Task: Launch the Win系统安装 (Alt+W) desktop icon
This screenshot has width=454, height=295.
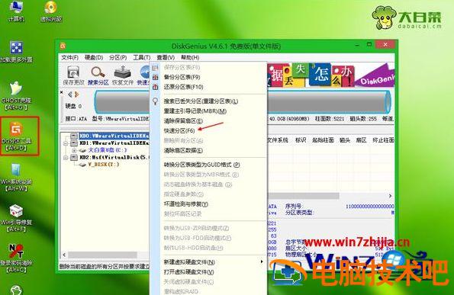Action: tap(16, 177)
